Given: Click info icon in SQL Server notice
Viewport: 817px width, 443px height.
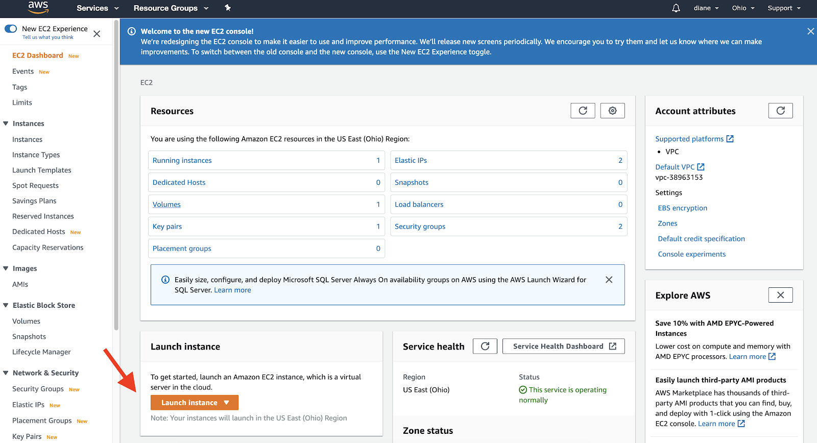Looking at the screenshot, I should coord(165,280).
